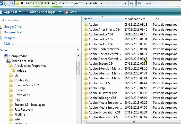
Task: Select Arquivos de Programas breadcrumb
Action: click(67, 3)
